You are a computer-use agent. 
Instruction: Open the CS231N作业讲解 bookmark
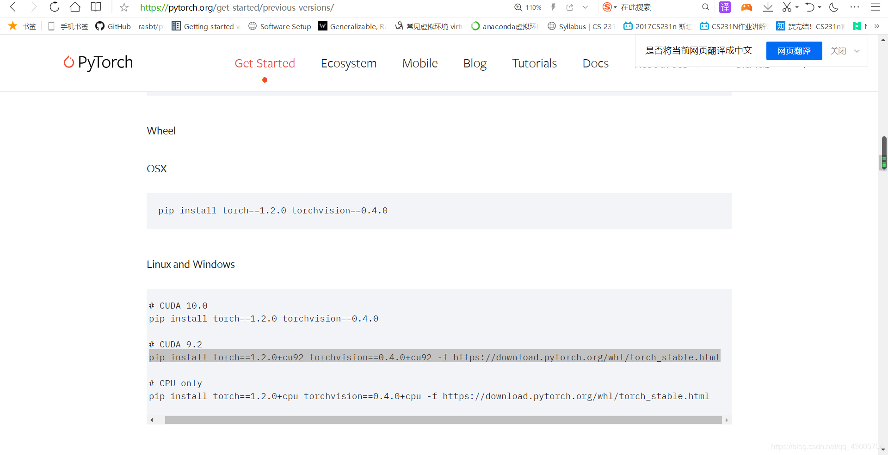coord(734,26)
